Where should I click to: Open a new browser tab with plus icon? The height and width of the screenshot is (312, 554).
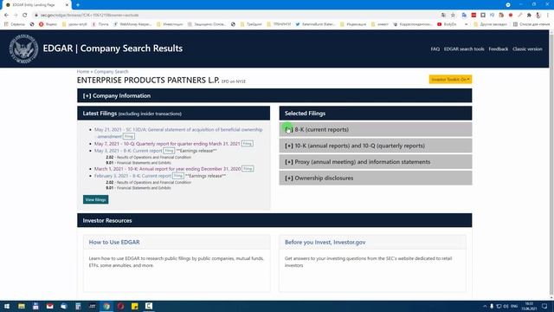78,5
